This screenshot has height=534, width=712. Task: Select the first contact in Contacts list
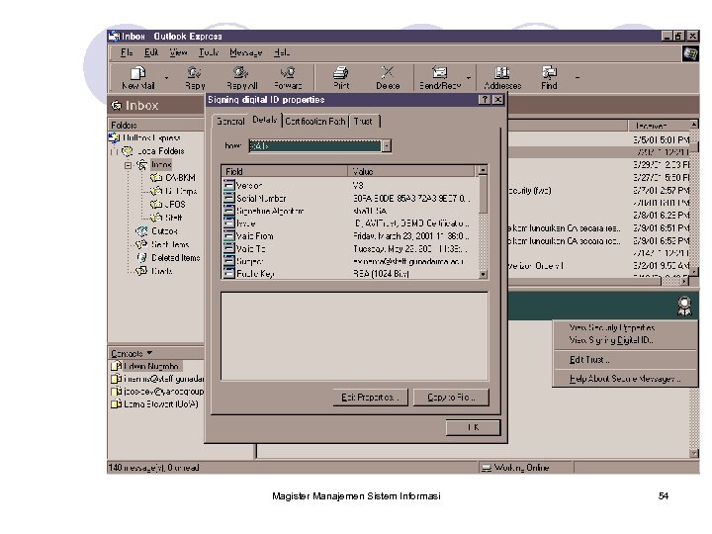146,366
